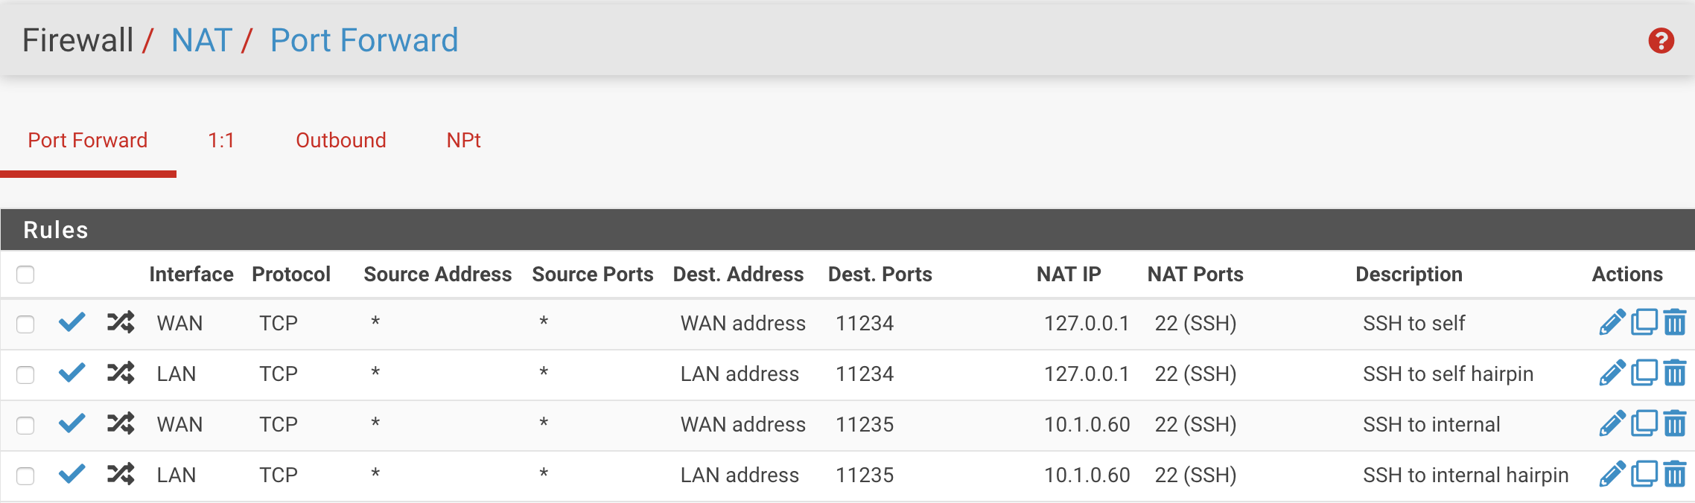Image resolution: width=1695 pixels, height=503 pixels.
Task: Open the red help icon
Action: pos(1661,41)
